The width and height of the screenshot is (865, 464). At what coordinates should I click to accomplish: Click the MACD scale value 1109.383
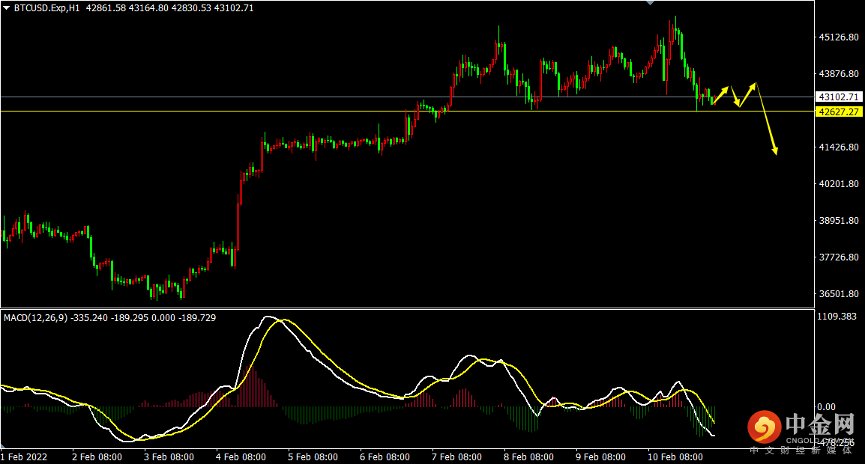pyautogui.click(x=837, y=317)
